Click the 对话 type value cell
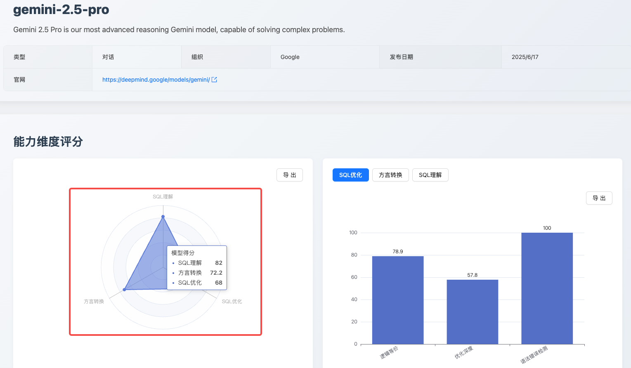Screen dimensions: 631x368 (x=108, y=57)
